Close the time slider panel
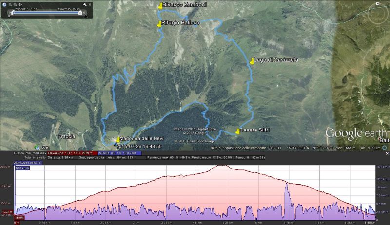The height and width of the screenshot is (225, 390). [x=90, y=4]
